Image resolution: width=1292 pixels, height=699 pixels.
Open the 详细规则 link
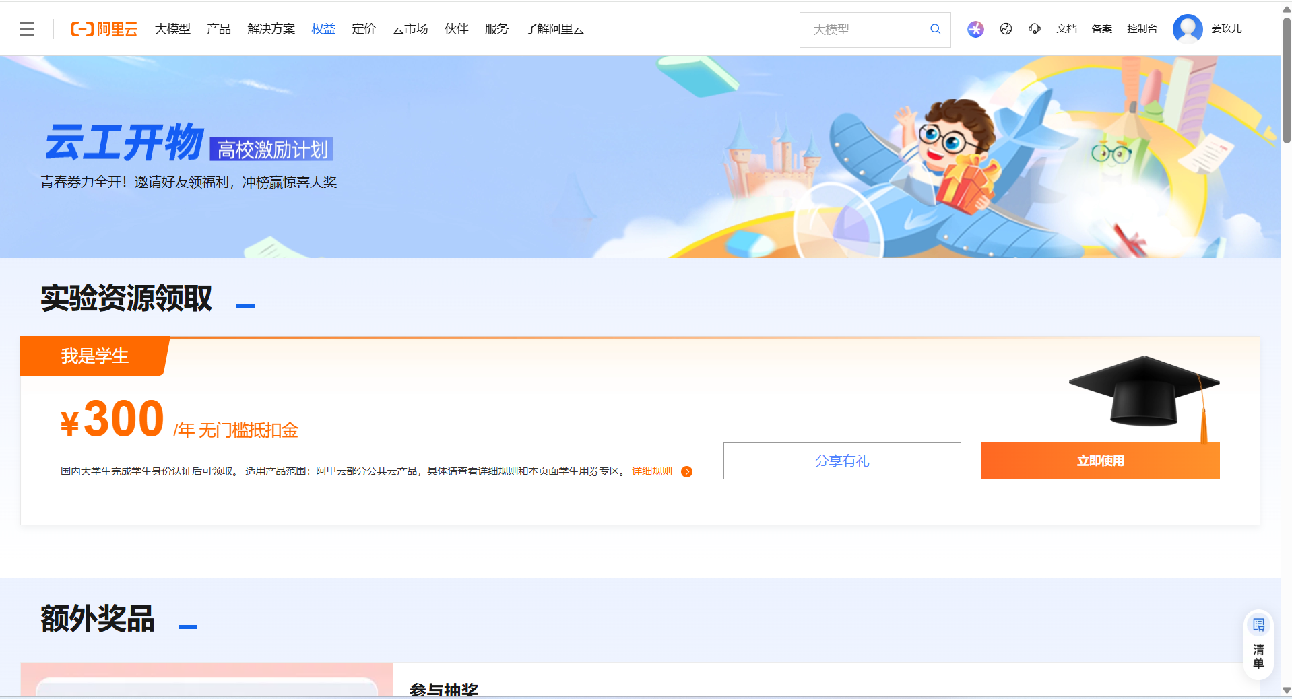(652, 471)
